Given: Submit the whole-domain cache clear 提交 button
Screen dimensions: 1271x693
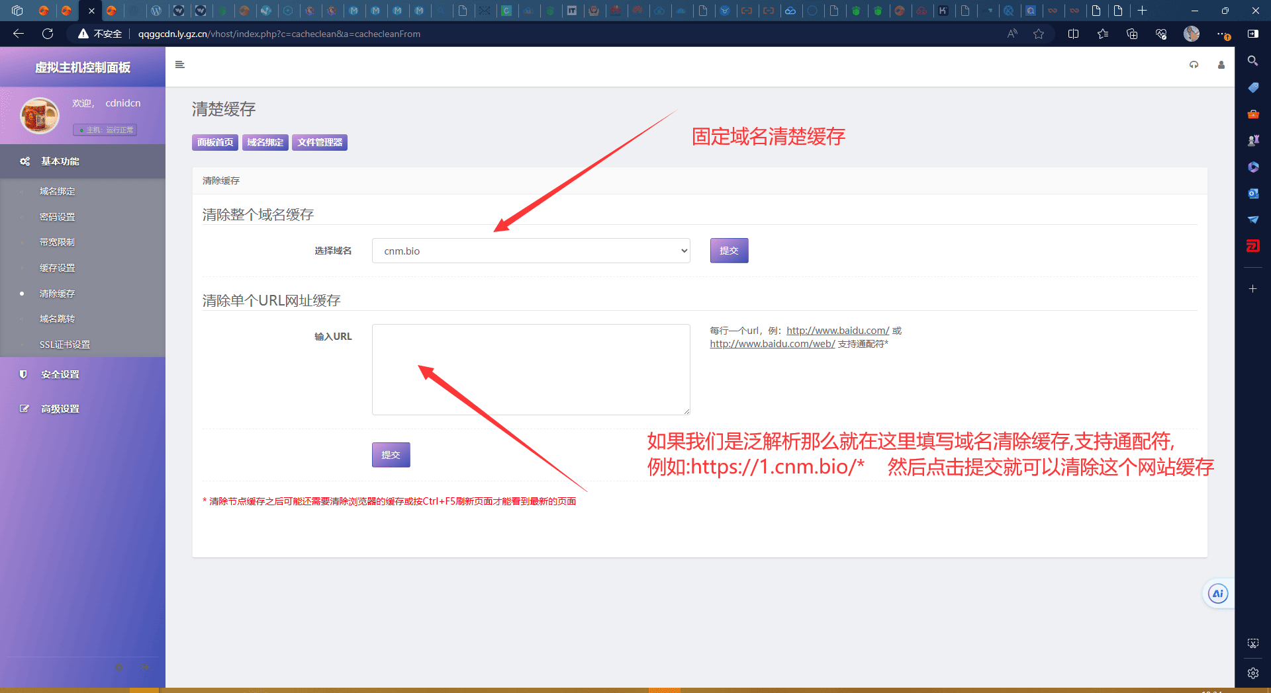Looking at the screenshot, I should pyautogui.click(x=729, y=251).
